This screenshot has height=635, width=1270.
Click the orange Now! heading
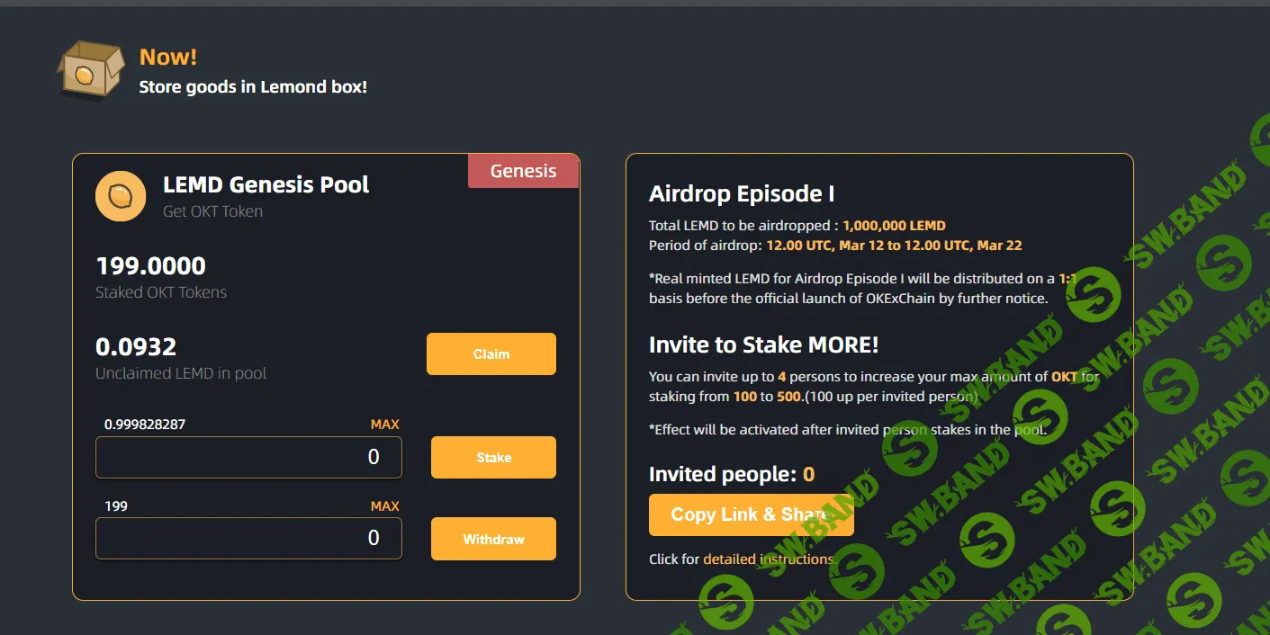168,58
